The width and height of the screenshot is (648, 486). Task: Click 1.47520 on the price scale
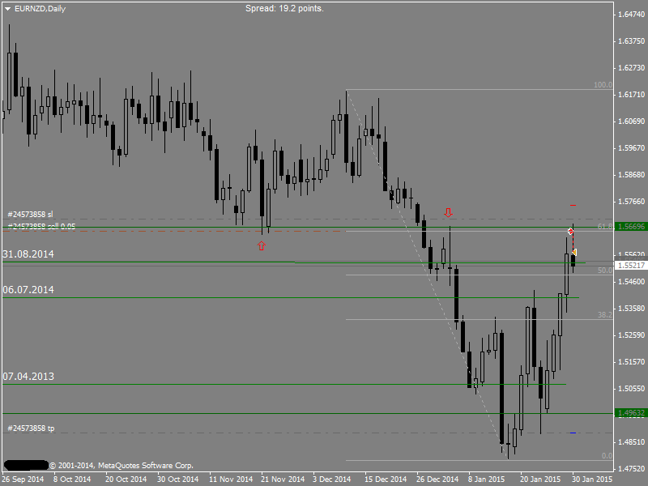point(631,469)
